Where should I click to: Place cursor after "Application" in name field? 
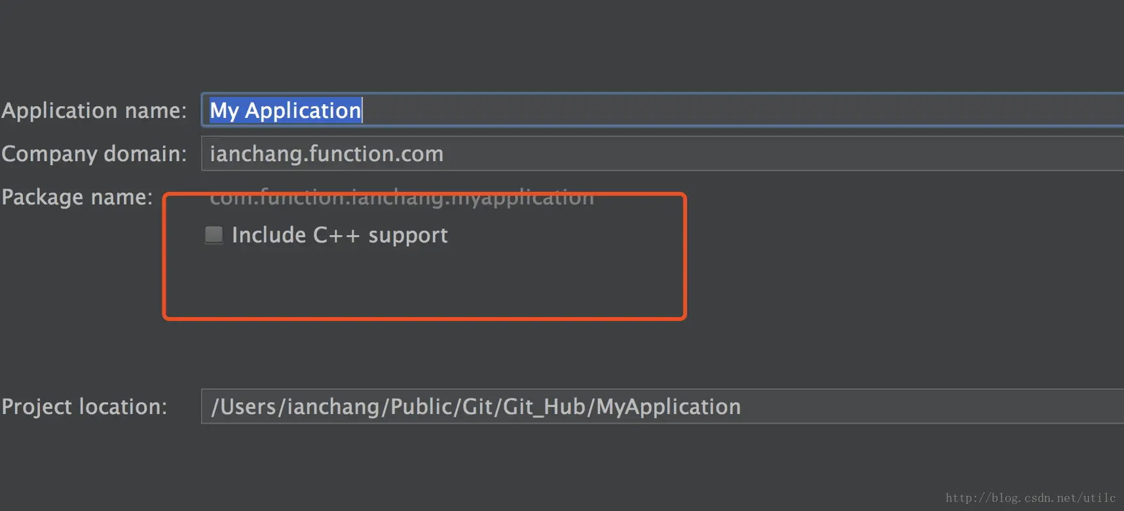(362, 110)
